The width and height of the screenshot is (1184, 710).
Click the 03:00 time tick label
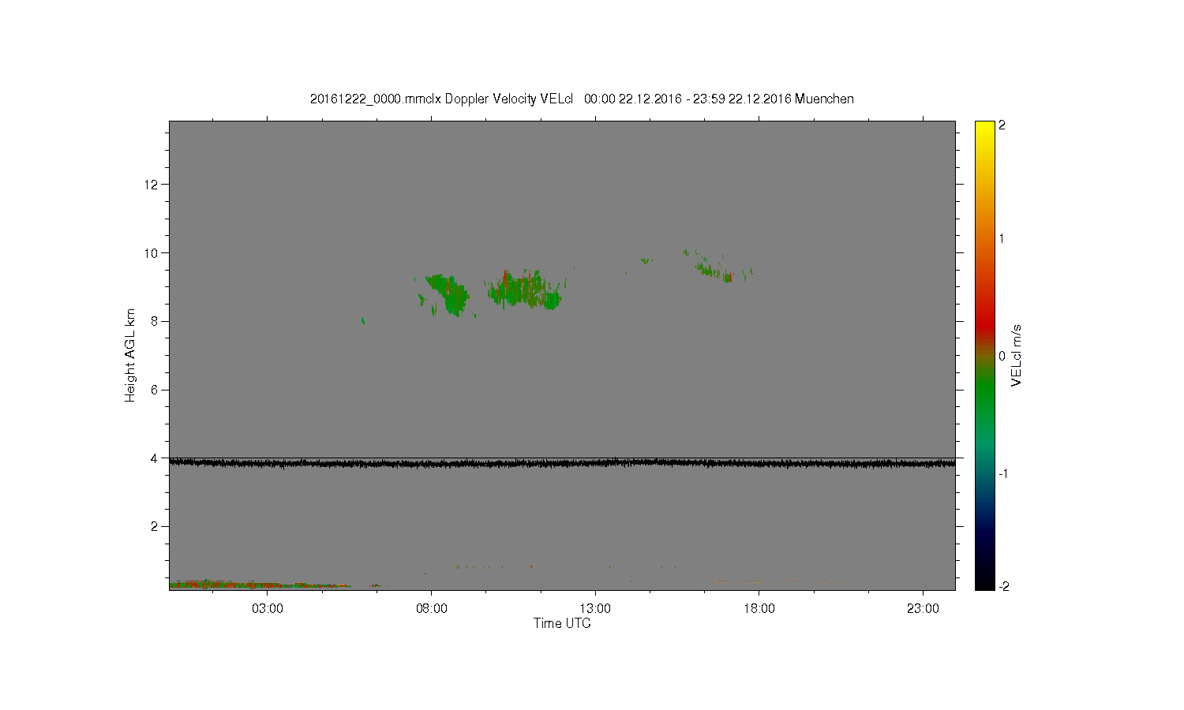(268, 609)
